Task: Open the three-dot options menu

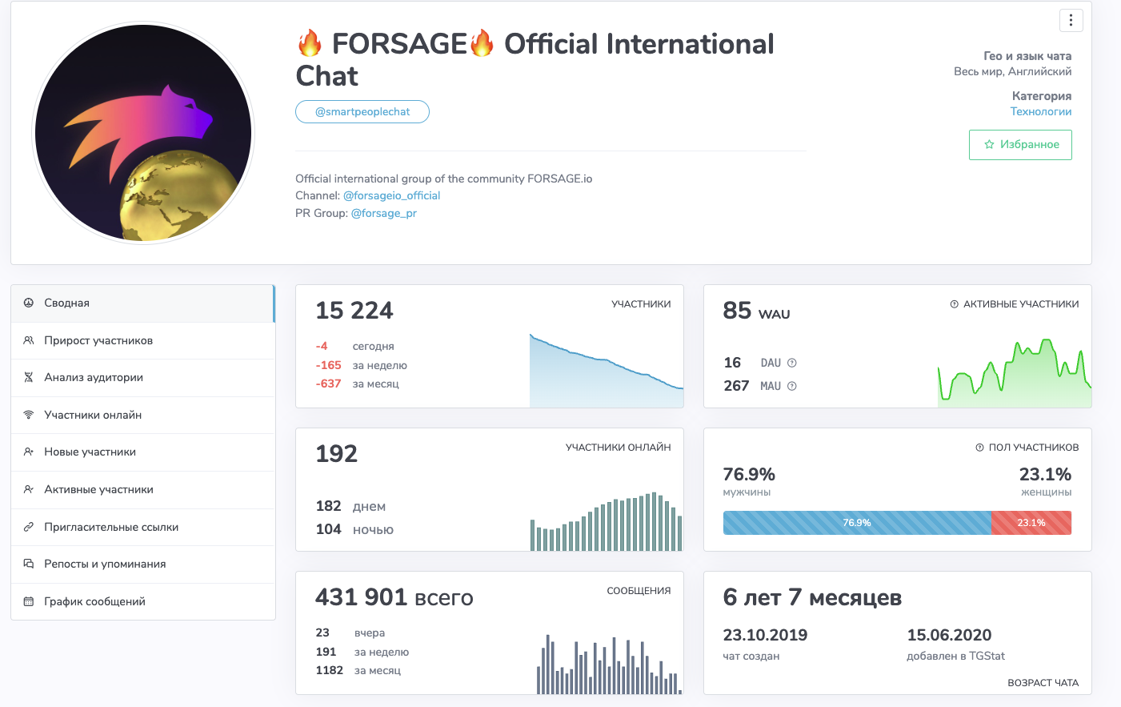Action: click(1071, 20)
